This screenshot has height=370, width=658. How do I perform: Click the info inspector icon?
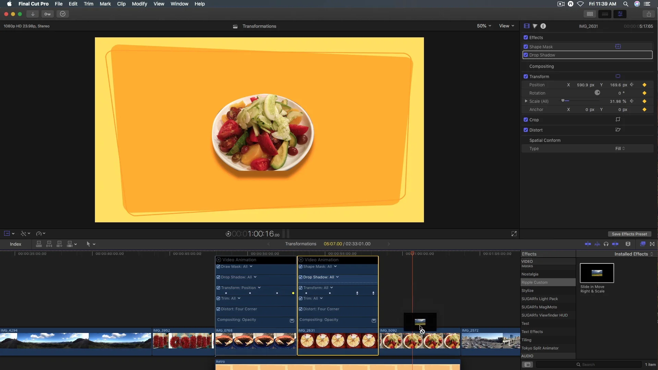coord(543,26)
